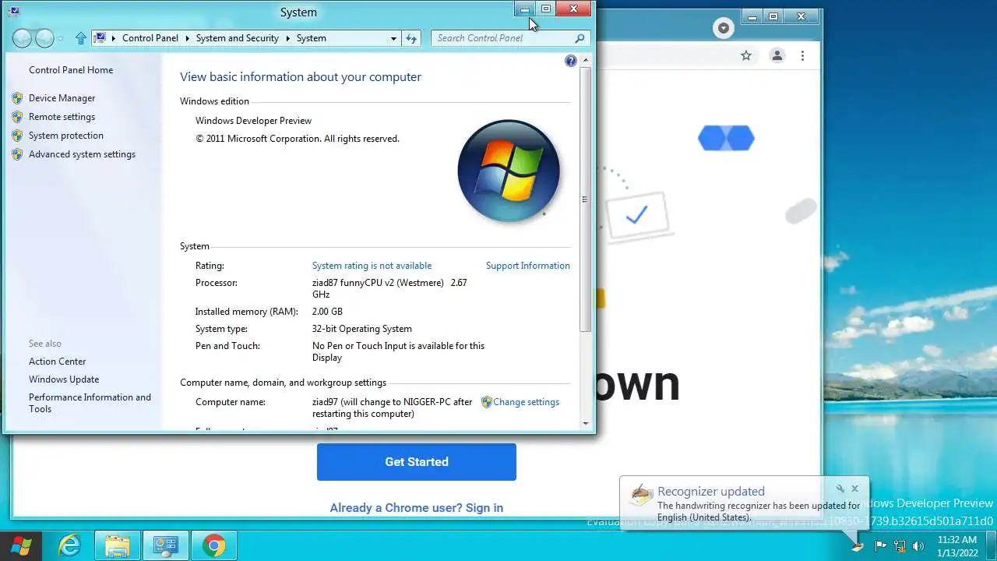The height and width of the screenshot is (561, 997).
Task: Open the address bar previous locations dropdown
Action: [x=393, y=38]
